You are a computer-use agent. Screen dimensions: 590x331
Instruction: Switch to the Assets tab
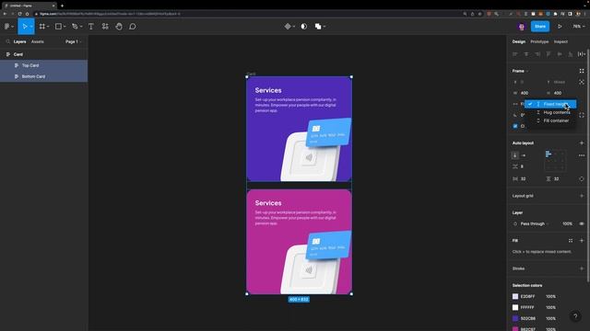click(37, 41)
